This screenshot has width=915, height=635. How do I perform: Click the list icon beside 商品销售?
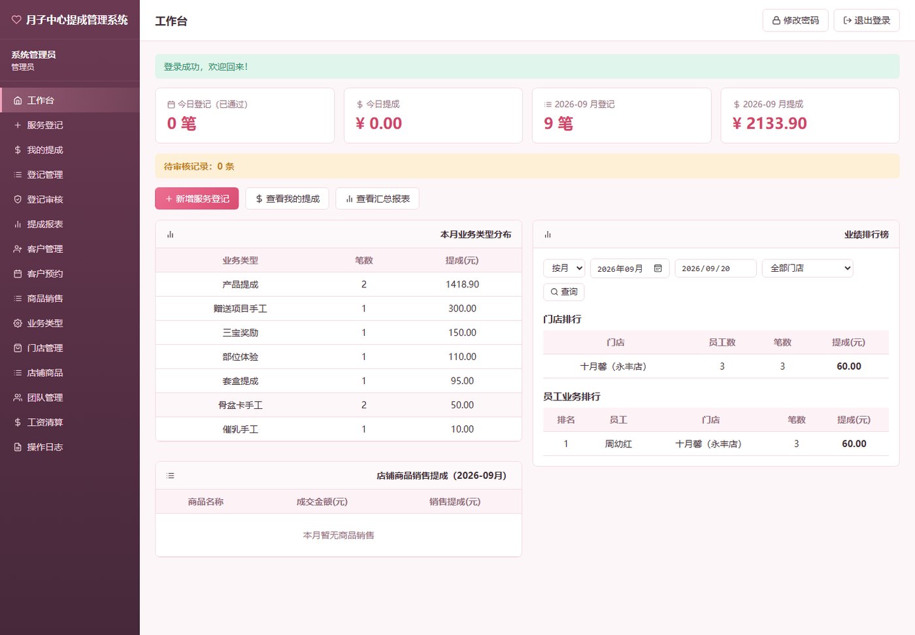18,299
